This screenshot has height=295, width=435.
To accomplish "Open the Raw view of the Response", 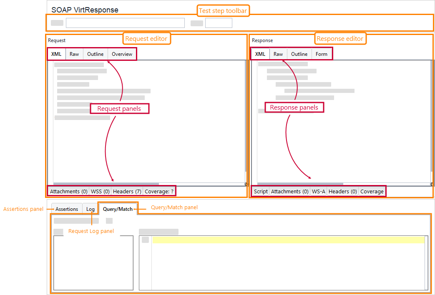I will [278, 54].
